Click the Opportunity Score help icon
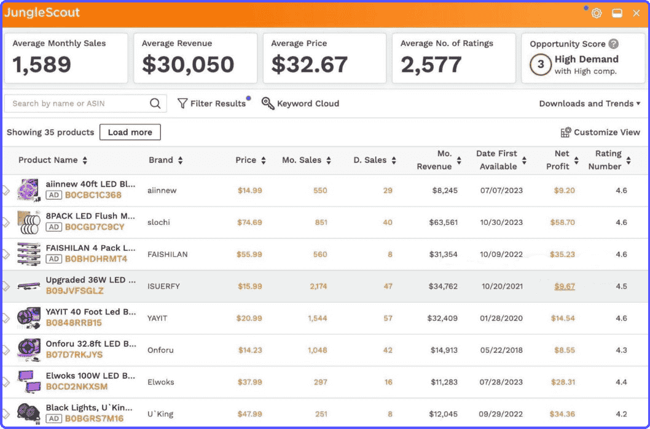650x429 pixels. point(614,44)
